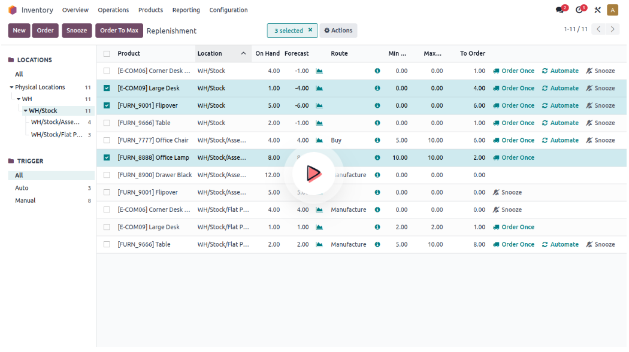Check the FURN_9666 Table WH/Stock row
This screenshot has height=352, width=629.
107,123
